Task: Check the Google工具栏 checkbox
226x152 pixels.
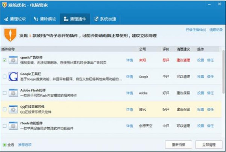Action: (4, 77)
